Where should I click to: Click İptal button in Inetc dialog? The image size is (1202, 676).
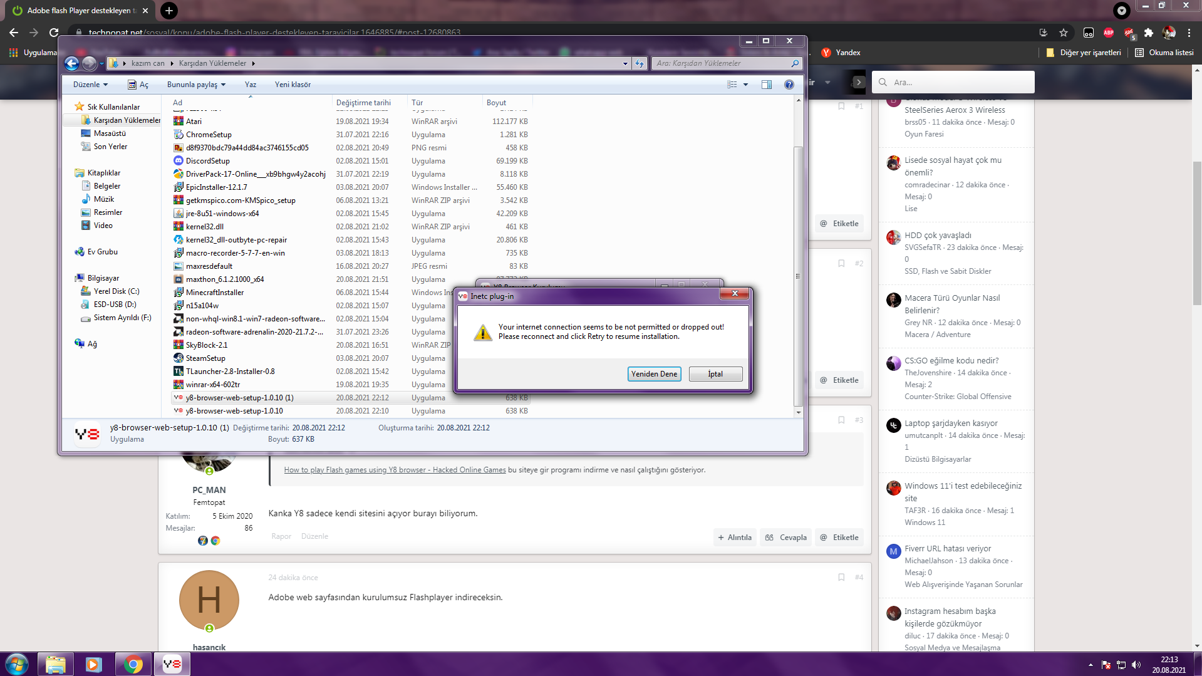click(715, 374)
